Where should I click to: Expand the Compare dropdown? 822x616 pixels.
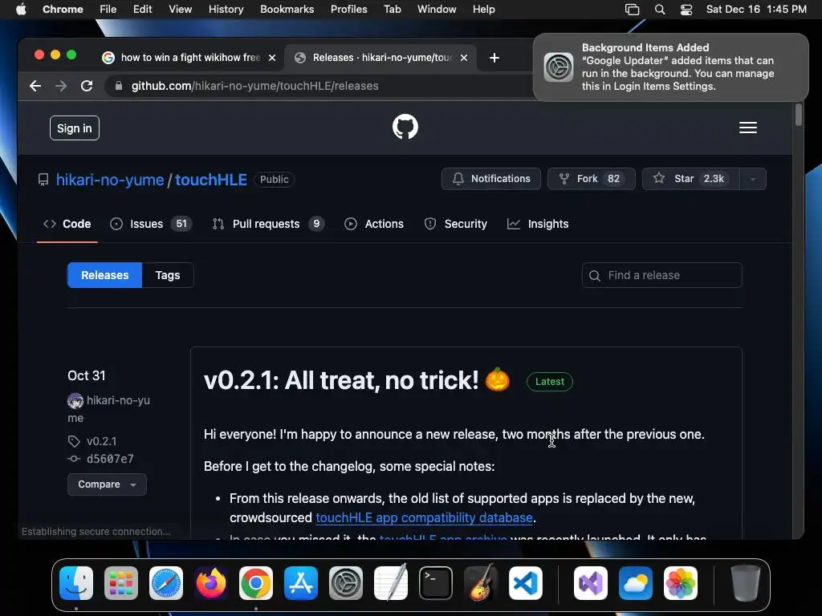107,484
